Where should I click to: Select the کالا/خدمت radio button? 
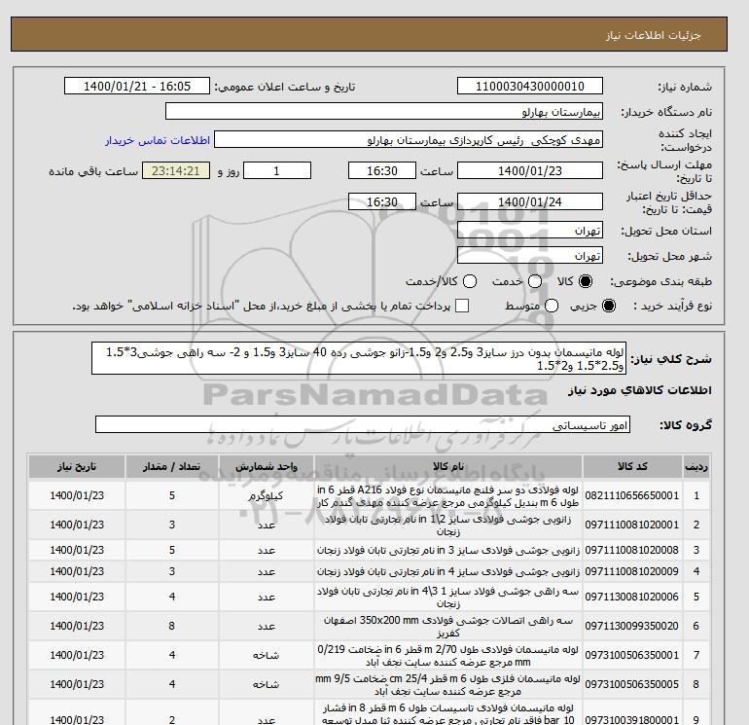point(470,281)
